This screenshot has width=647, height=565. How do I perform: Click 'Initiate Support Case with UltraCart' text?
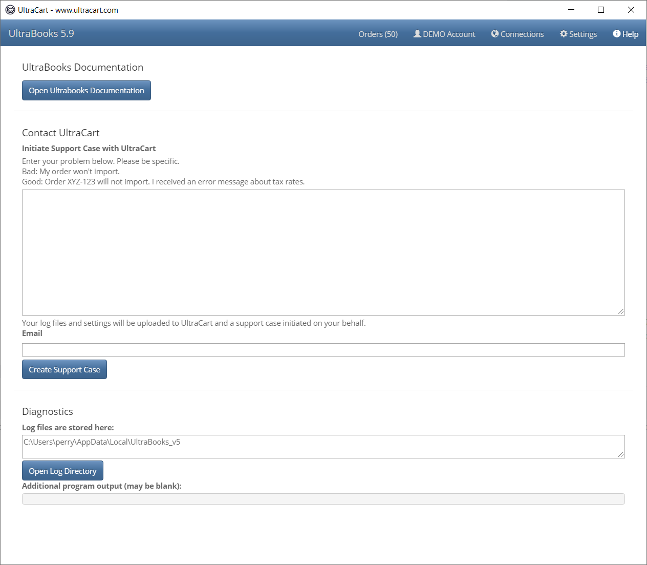89,148
